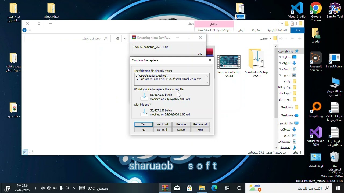Select برنامج folder in navigation pane
The image size is (344, 193).
pyautogui.click(x=290, y=81)
